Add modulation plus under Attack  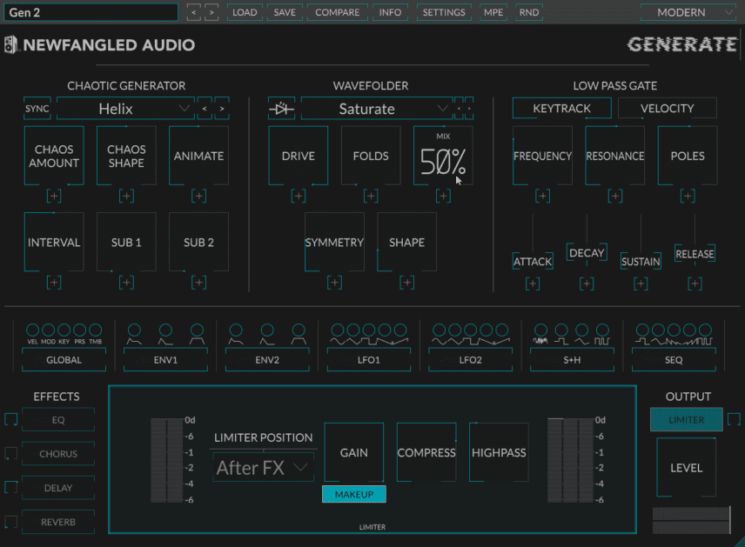(533, 284)
